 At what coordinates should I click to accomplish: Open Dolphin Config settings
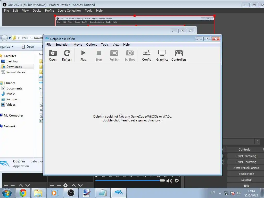point(147,55)
